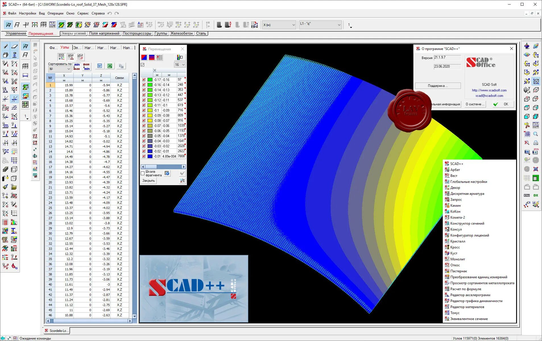Toggle the checkbox above the color scale
The width and height of the screenshot is (542, 341).
pyautogui.click(x=143, y=65)
